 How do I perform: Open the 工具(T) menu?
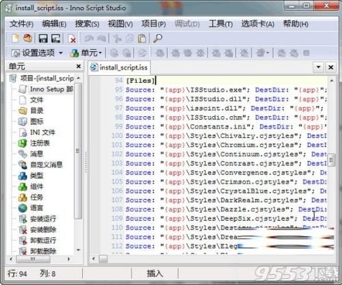coord(220,24)
